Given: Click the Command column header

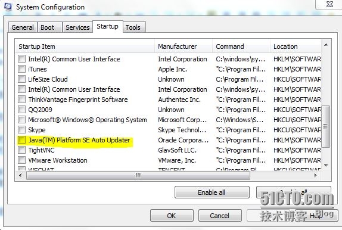Looking at the screenshot, I should [x=241, y=46].
